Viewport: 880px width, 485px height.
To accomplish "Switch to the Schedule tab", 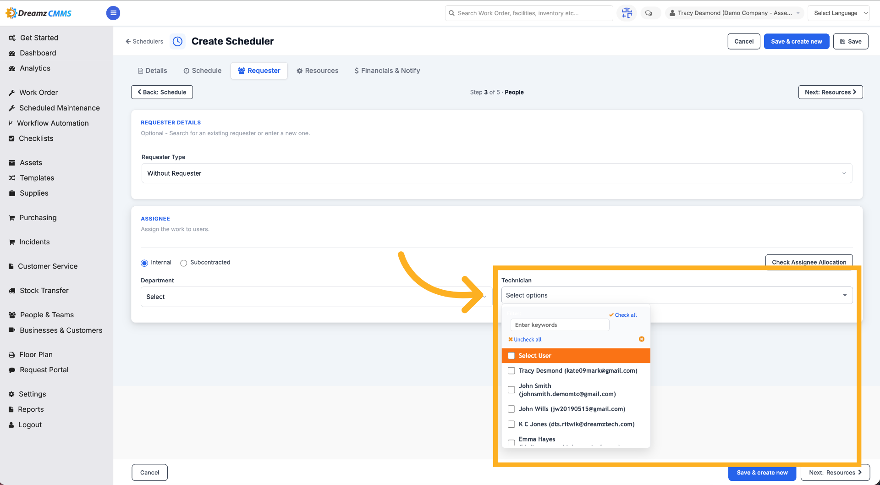I will [x=202, y=71].
